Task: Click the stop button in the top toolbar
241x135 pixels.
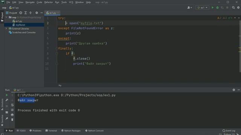Action: click(x=227, y=7)
